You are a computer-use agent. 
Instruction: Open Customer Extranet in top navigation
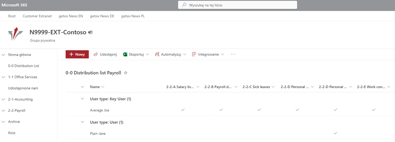(37, 16)
